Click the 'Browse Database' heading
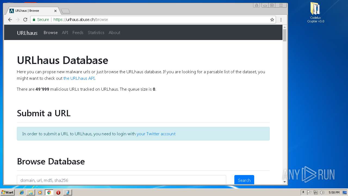Screen dimensions: 348x196 click(x=51, y=161)
